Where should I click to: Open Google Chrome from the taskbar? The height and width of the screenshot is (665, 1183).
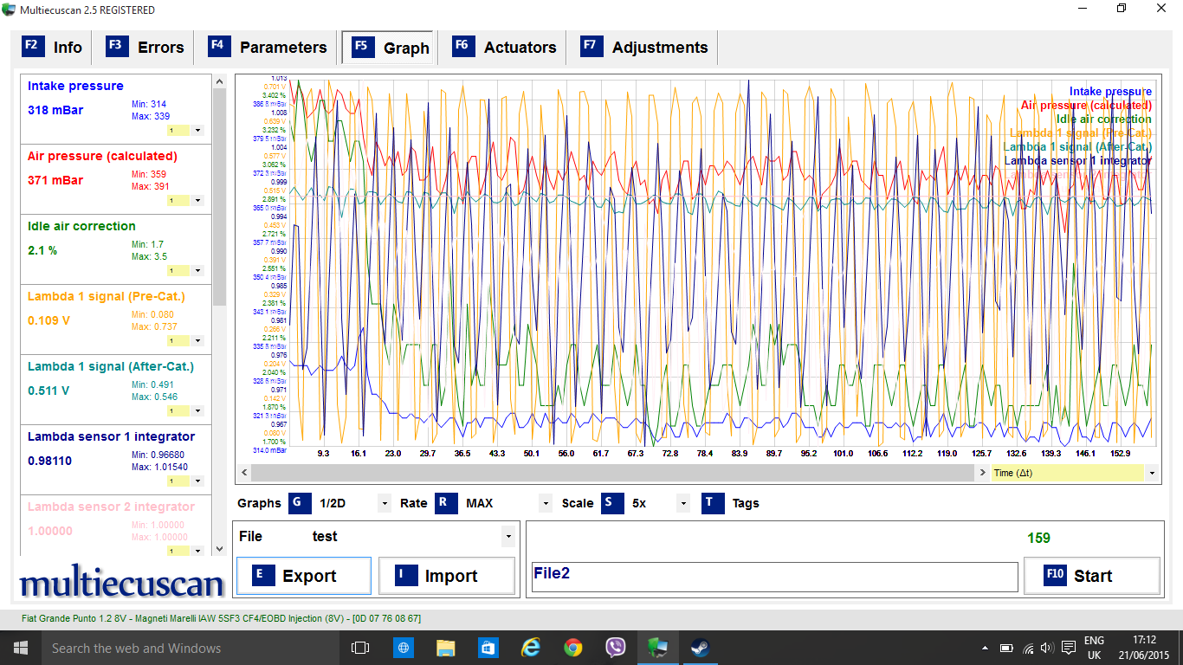pos(572,648)
